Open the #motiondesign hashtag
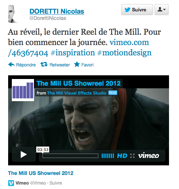 [124, 53]
